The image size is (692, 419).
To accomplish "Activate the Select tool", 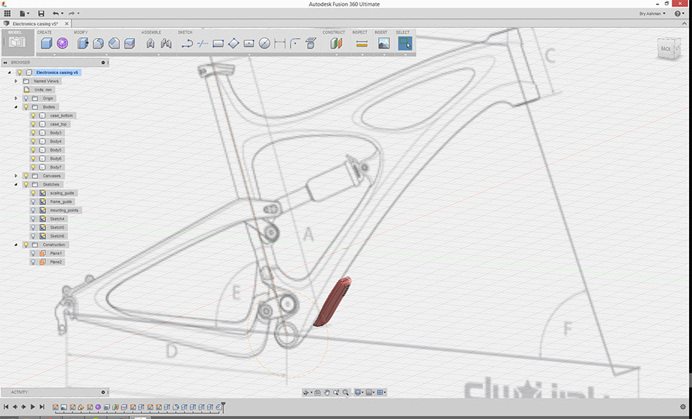I will click(x=405, y=43).
